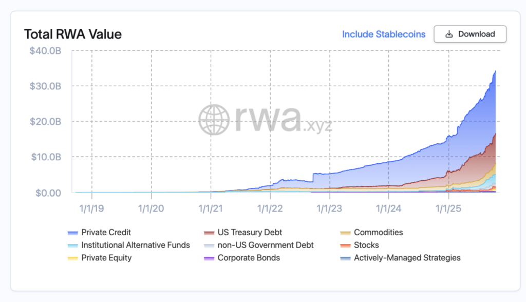Toggle Commodities legend series
This screenshot has width=526, height=302.
point(378,232)
